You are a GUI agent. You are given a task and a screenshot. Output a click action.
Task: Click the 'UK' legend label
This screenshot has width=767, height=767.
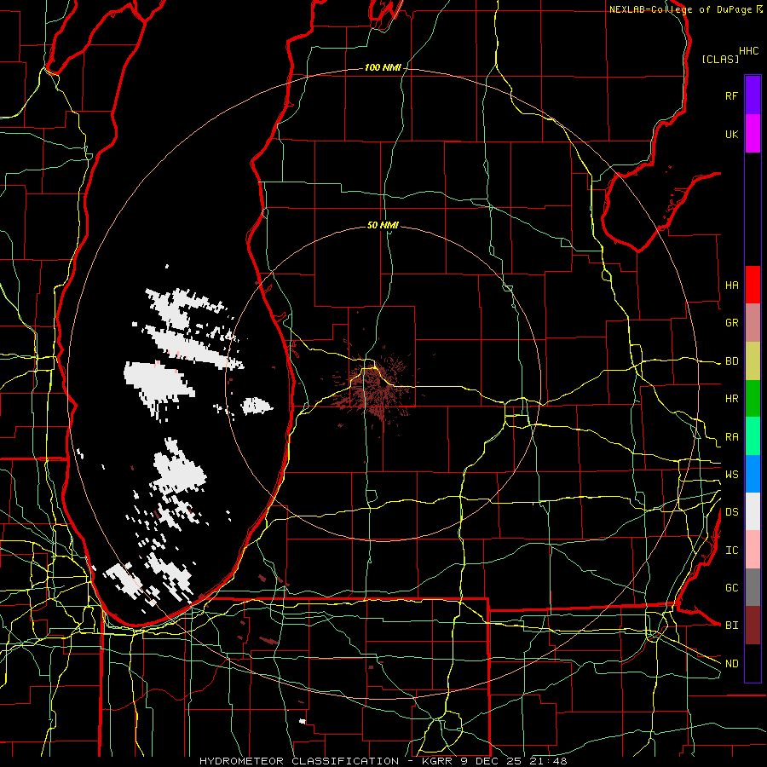tap(731, 134)
